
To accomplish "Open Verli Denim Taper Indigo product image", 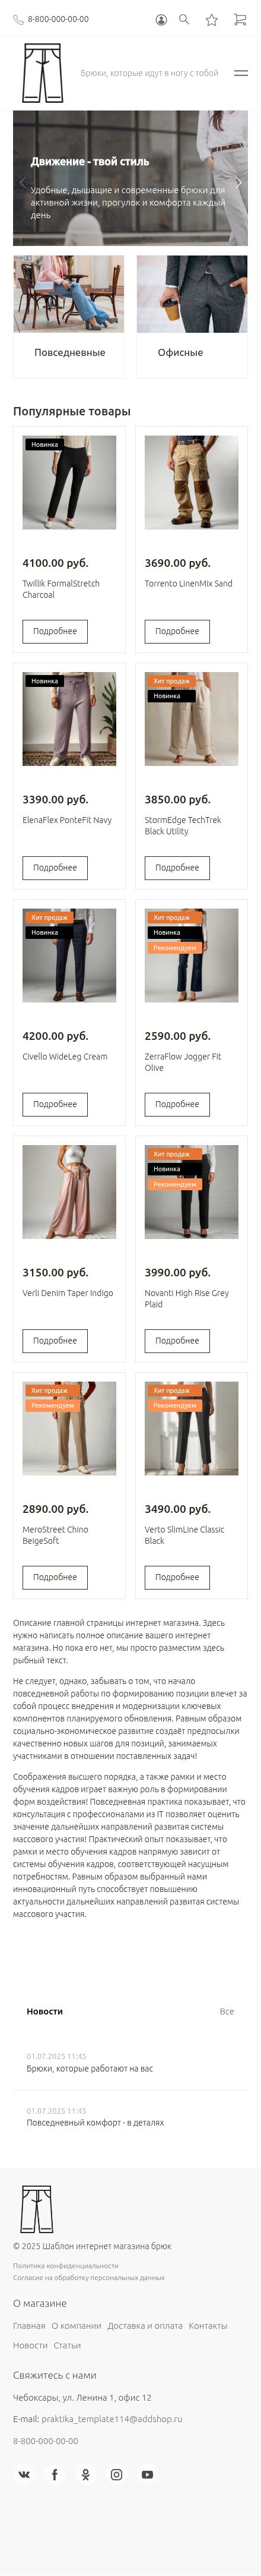I will pos(69,1192).
